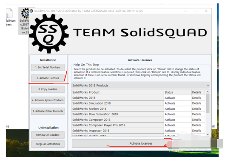225x157 pixels.
Task: Click the Status column header
Action: (x=177, y=92)
